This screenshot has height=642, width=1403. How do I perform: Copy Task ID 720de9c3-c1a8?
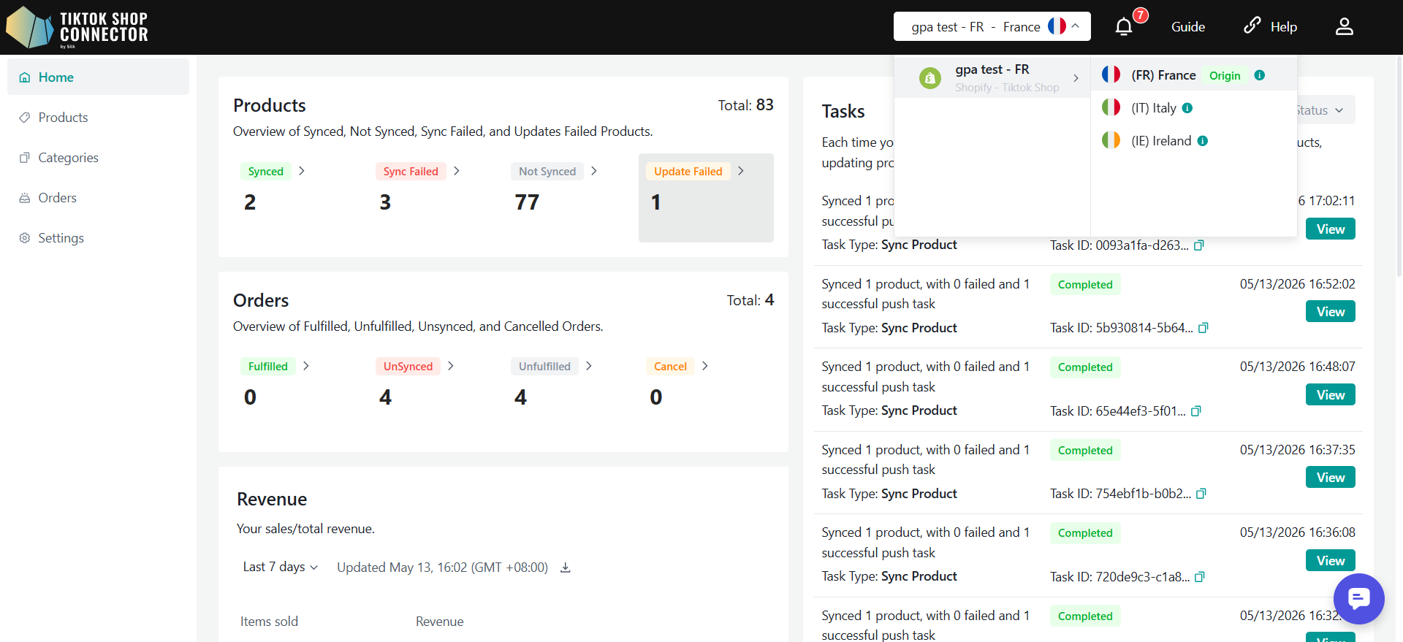coord(1200,577)
